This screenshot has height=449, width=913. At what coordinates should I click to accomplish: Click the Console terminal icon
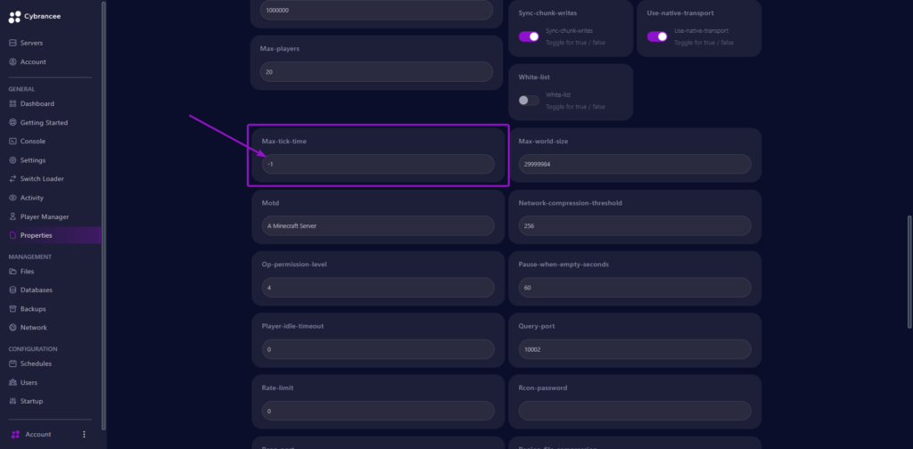12,142
